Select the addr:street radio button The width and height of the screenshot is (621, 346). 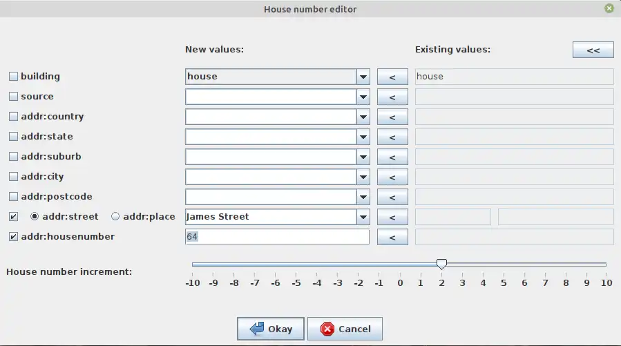[34, 217]
